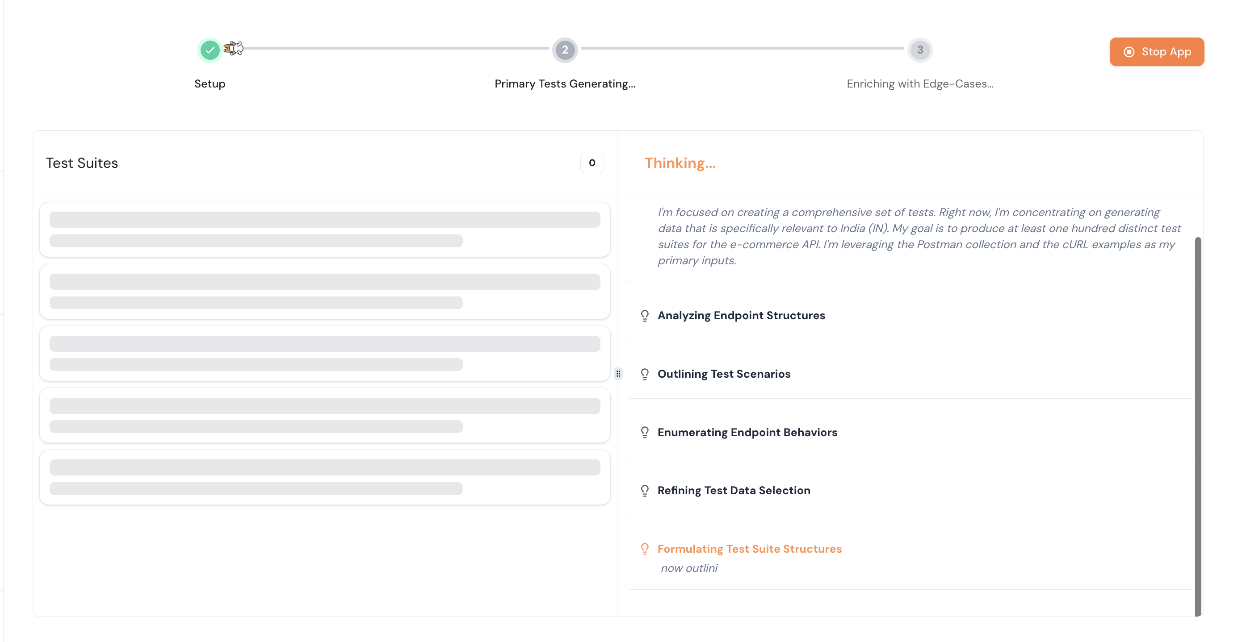Screen dimensions: 1242x642
Task: Click the corgi mascot icon on the progress bar
Action: tap(233, 48)
